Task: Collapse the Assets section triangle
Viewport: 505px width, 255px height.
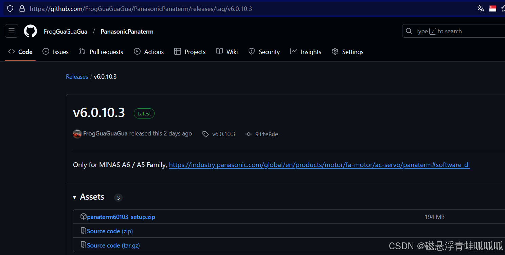Action: (x=75, y=197)
